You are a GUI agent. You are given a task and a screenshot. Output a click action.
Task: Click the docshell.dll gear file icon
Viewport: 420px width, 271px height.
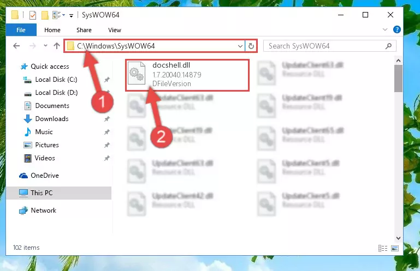tap(137, 73)
